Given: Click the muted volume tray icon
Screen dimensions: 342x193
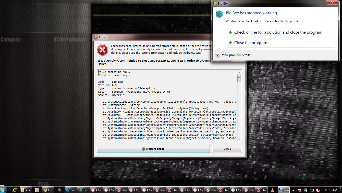Looking at the screenshot, I should tap(318, 190).
